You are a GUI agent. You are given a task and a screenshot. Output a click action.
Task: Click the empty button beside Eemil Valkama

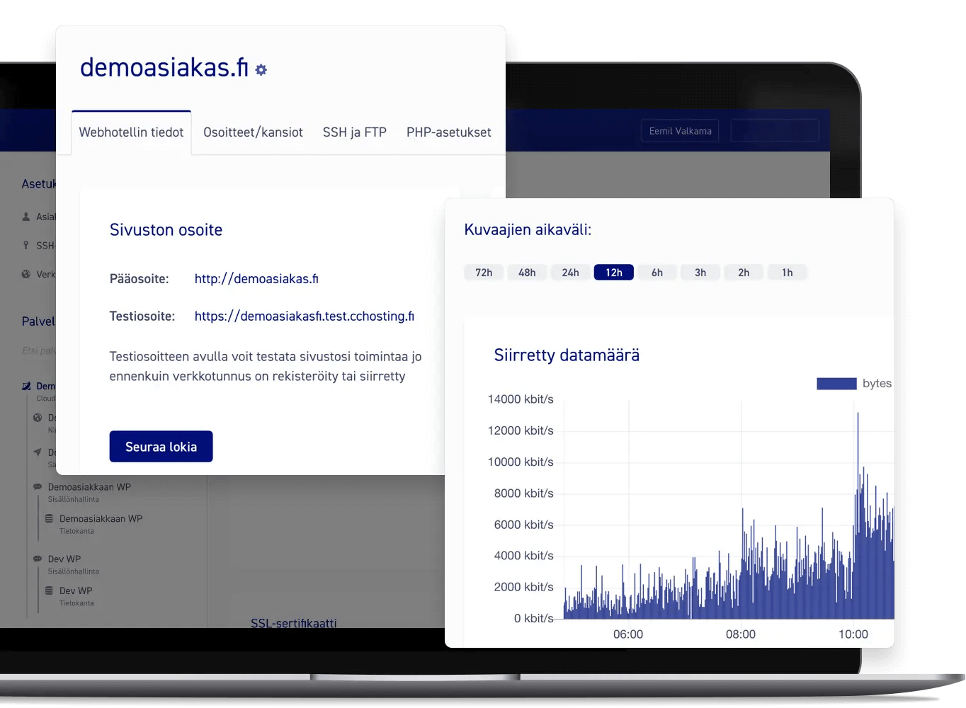(775, 131)
